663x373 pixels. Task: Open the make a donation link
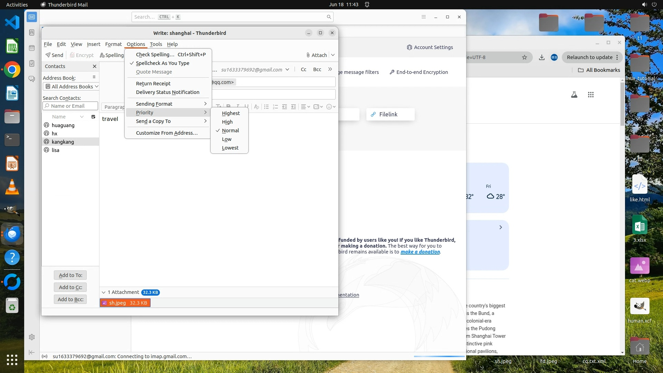coord(420,252)
